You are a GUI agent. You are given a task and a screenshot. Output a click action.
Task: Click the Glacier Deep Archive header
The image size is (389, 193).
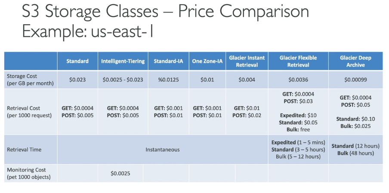(355, 61)
